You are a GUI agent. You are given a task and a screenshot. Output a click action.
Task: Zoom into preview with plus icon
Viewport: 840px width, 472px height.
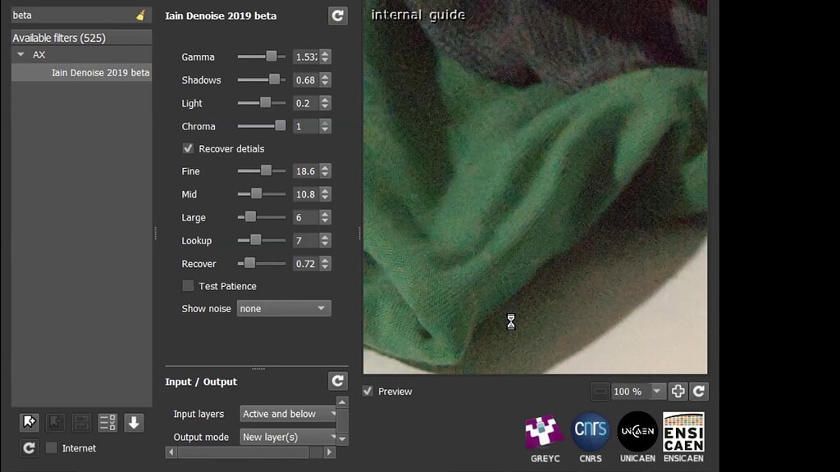point(679,391)
